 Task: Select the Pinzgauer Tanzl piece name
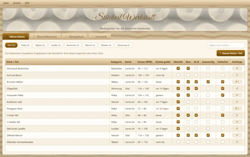coord(15,109)
